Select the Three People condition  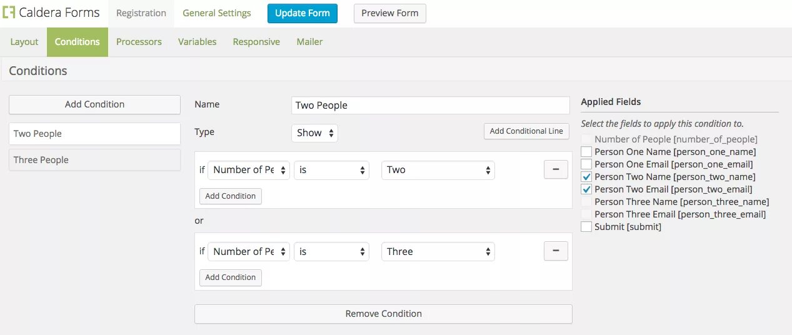(94, 160)
